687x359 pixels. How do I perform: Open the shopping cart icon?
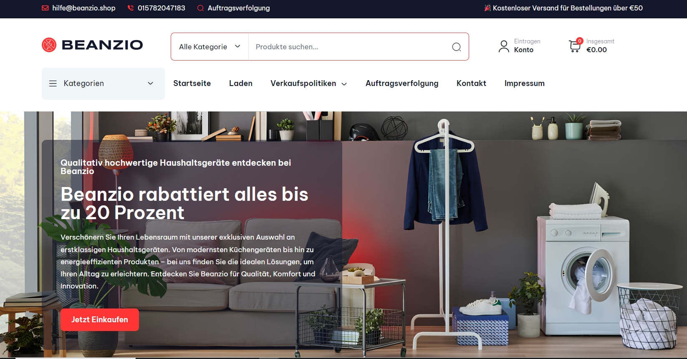pyautogui.click(x=574, y=46)
